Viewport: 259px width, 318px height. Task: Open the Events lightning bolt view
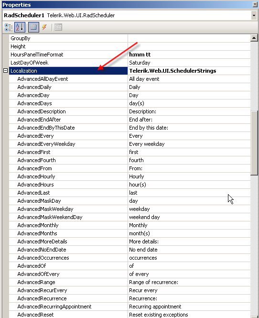pos(44,27)
